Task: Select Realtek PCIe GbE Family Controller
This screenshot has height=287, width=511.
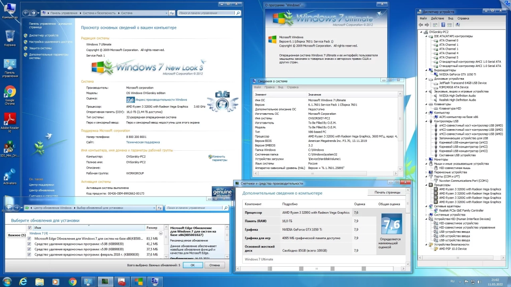Action: pyautogui.click(x=461, y=210)
